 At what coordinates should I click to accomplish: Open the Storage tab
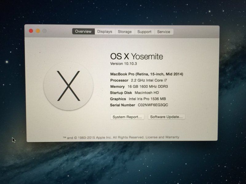click(x=125, y=32)
